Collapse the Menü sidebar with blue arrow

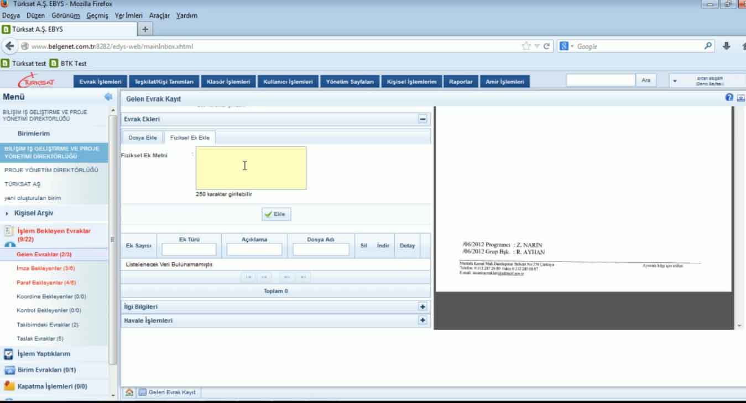click(108, 97)
